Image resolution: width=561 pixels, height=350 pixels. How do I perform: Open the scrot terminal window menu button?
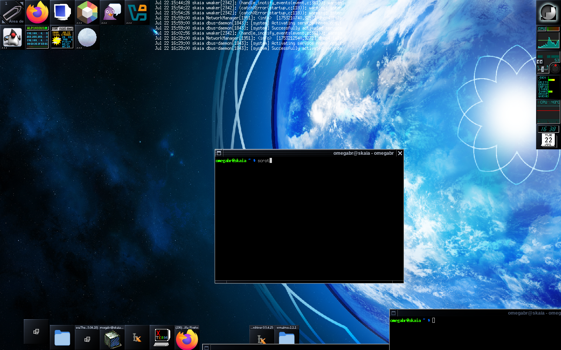[219, 153]
